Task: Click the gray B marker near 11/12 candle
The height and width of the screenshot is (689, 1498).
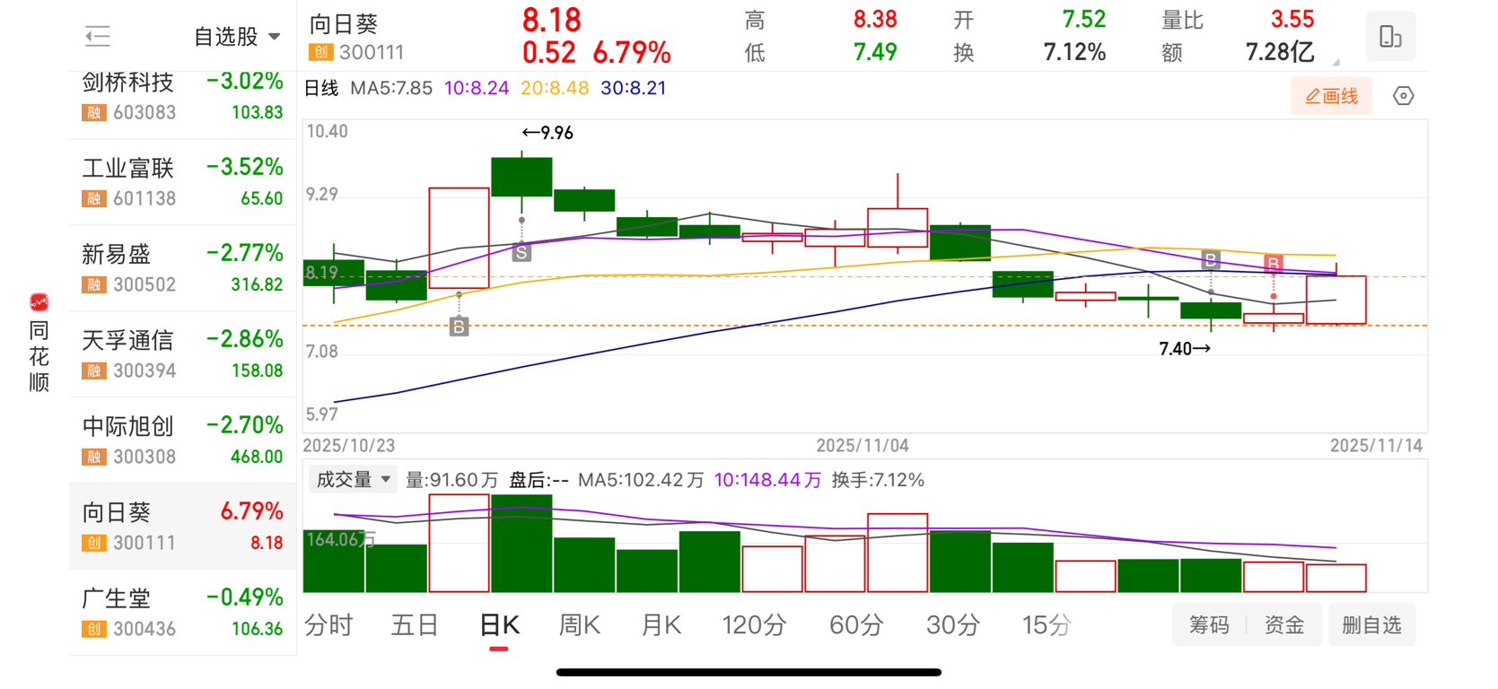Action: [1211, 260]
